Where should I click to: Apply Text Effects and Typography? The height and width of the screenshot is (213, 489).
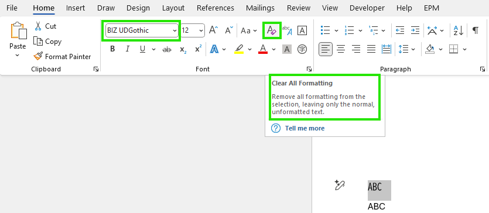[x=214, y=49]
